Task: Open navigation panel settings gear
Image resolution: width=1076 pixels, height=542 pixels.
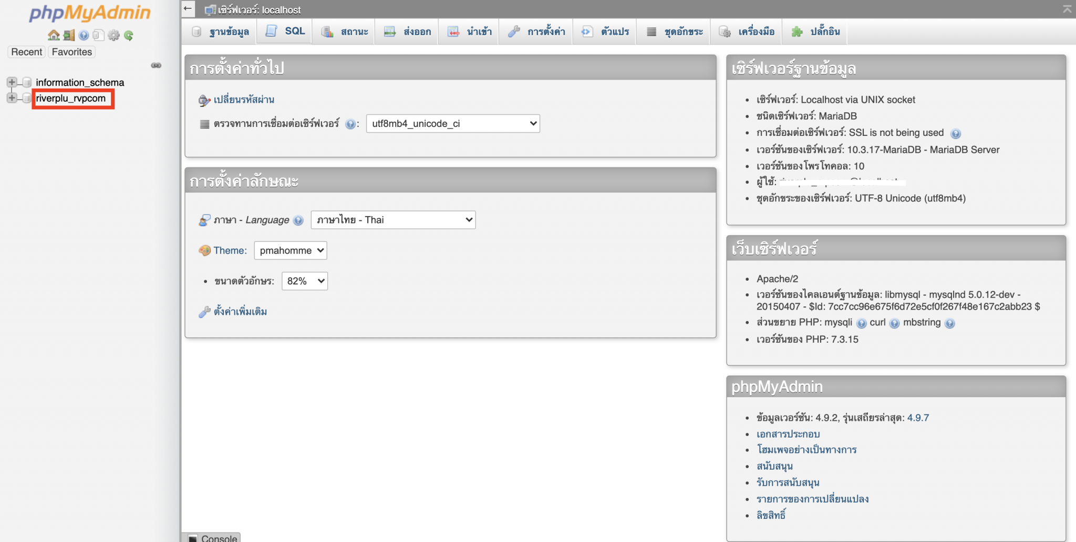Action: (114, 35)
